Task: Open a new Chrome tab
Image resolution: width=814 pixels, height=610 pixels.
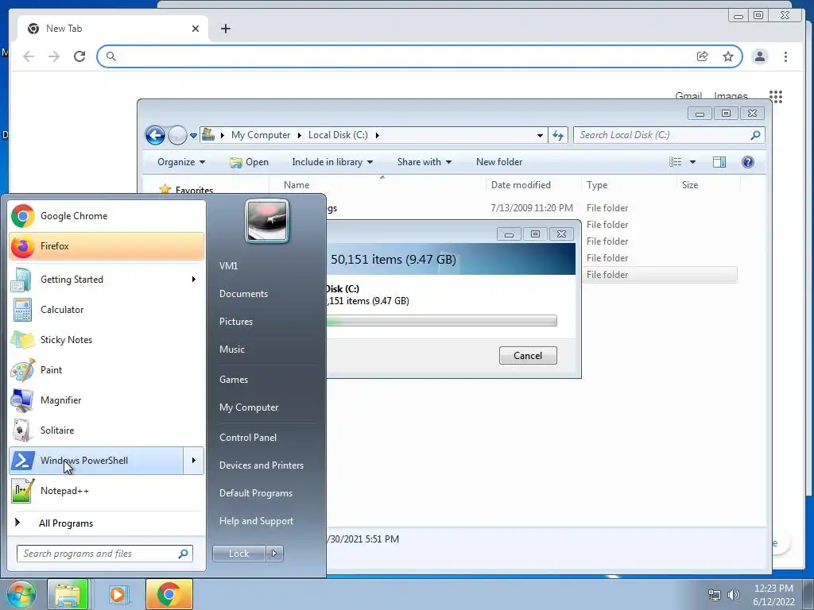Action: [x=225, y=29]
